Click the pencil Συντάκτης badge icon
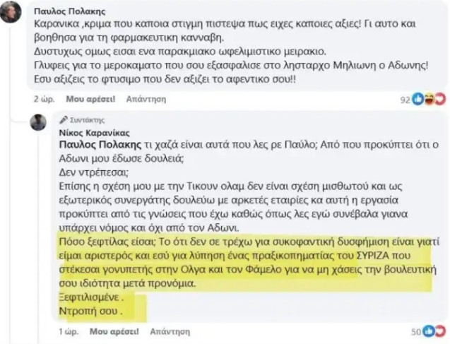 click(x=63, y=121)
